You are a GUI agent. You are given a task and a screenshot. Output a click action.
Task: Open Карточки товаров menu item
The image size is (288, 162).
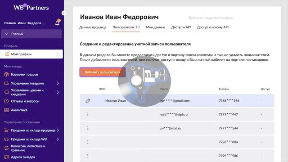pyautogui.click(x=24, y=74)
